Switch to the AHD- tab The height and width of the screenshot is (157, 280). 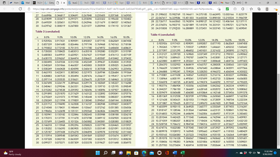237,3
